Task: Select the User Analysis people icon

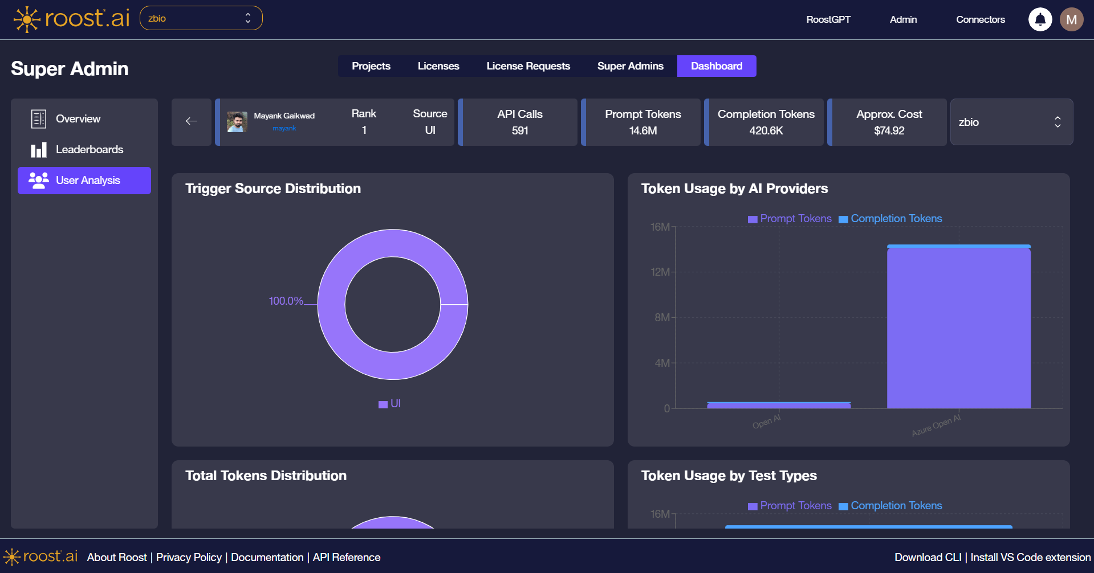Action: (38, 181)
